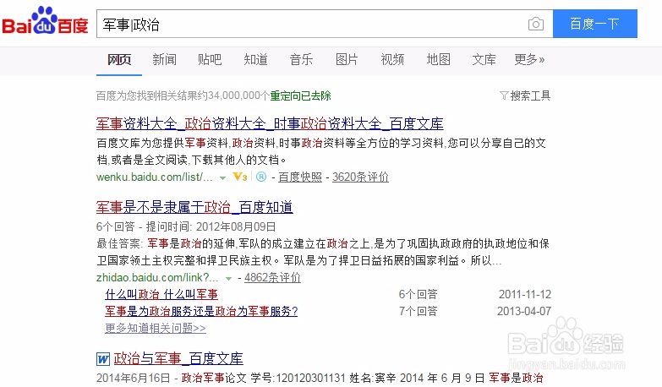Switch to the 图片 tab

(x=347, y=59)
